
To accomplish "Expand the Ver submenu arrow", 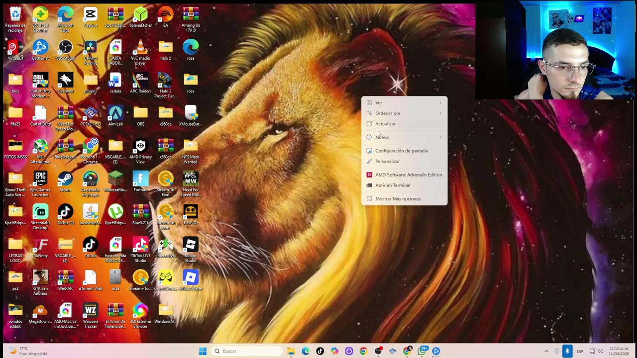I will [440, 103].
